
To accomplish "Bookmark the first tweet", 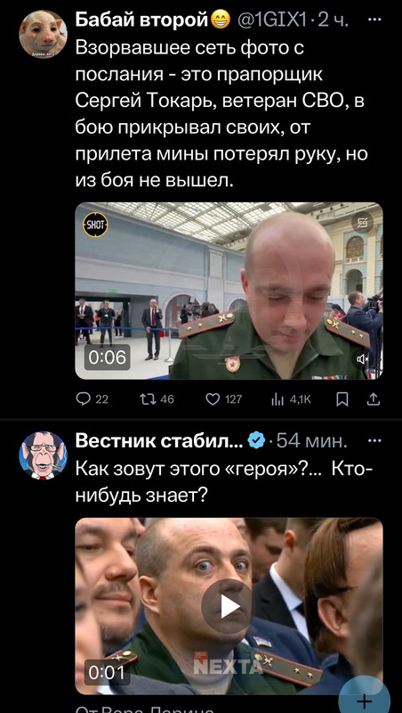I will (x=342, y=399).
